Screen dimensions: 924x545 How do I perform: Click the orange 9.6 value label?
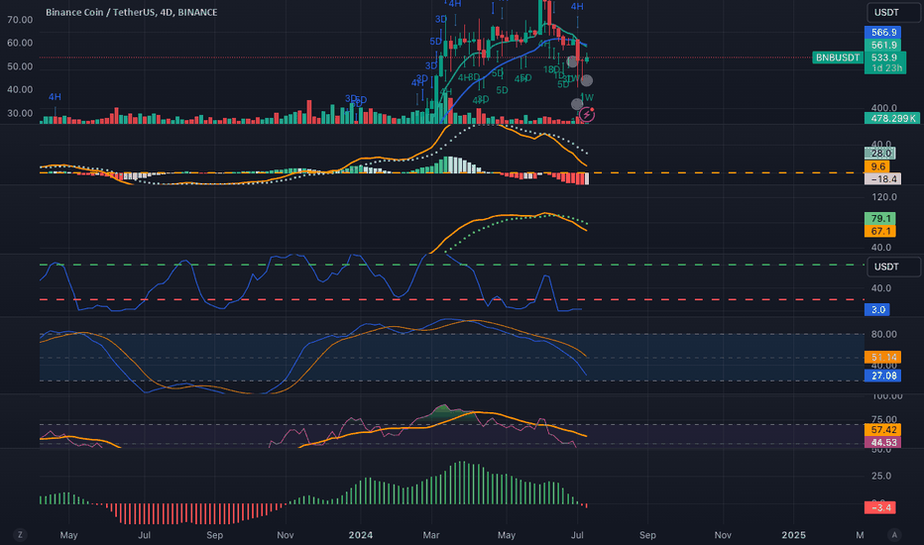(877, 166)
